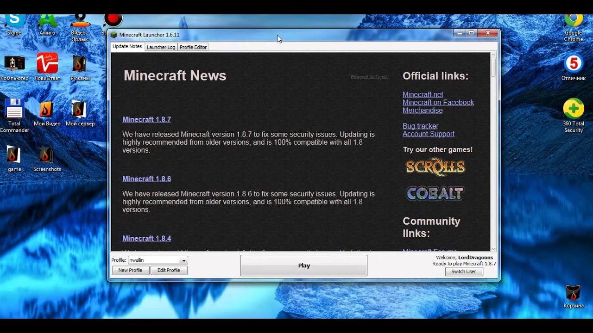Click the Minecraft News heading

pyautogui.click(x=175, y=76)
